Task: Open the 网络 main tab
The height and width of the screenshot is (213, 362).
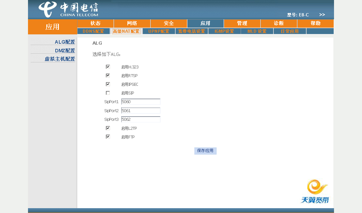Action: [132, 23]
